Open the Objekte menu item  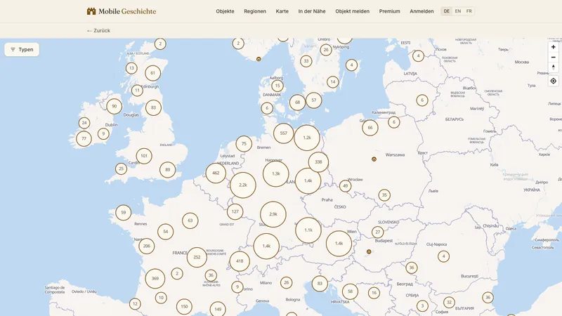225,11
